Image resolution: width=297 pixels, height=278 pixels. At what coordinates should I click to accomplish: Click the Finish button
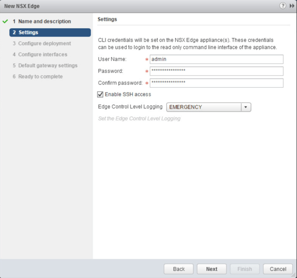(245, 269)
